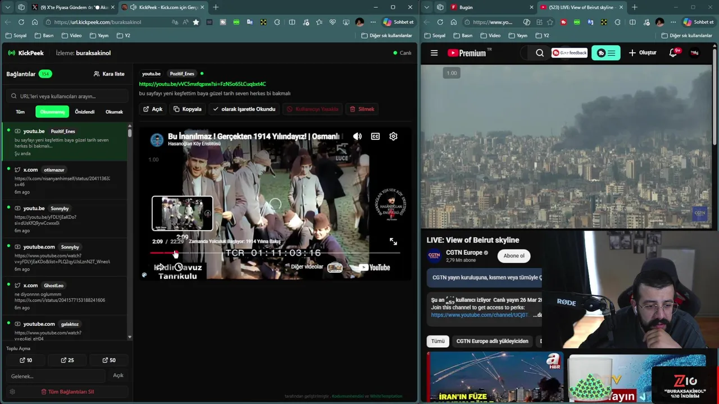Click the video preview thumbnail above progress bar
Viewport: 719px width, 404px height.
coord(183,213)
